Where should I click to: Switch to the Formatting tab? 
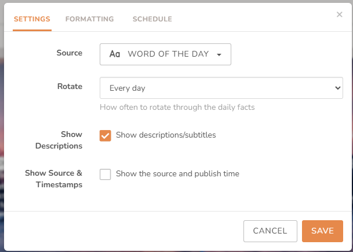pyautogui.click(x=89, y=19)
